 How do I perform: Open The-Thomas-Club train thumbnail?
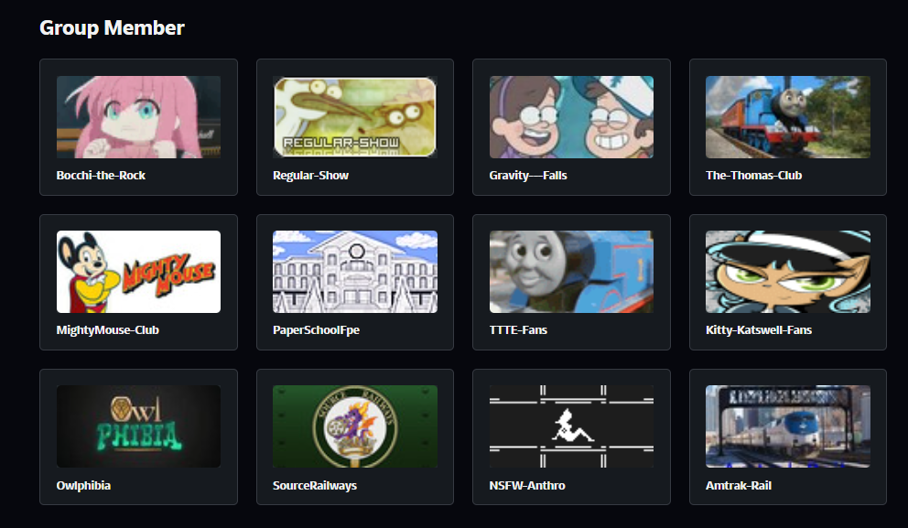click(x=787, y=117)
